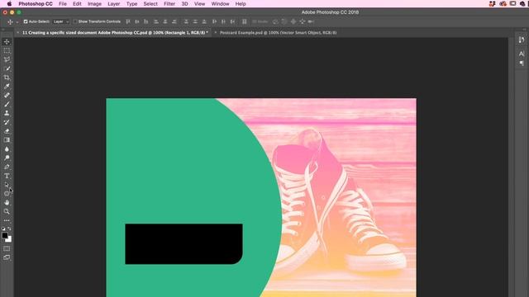Viewport: 529px width, 297px height.
Task: Open the 3D menu
Action: [185, 4]
